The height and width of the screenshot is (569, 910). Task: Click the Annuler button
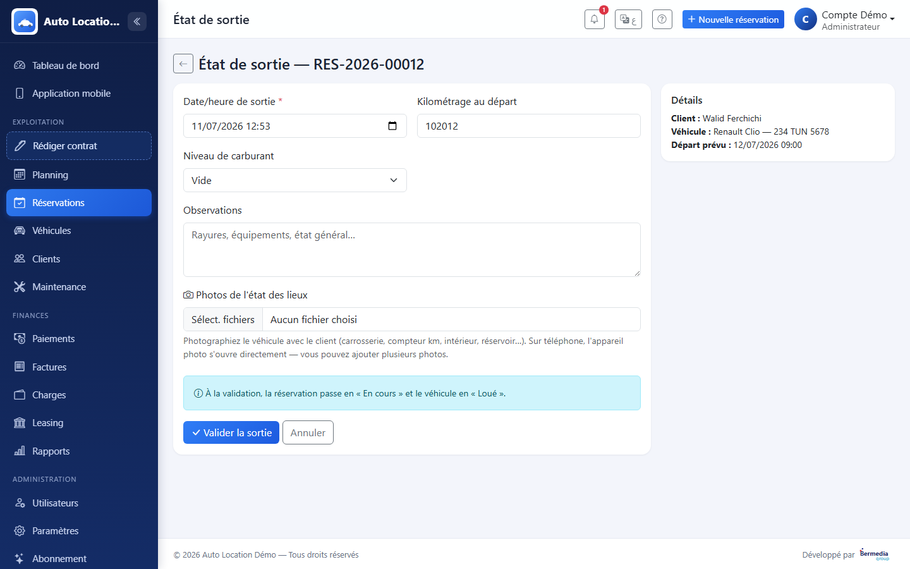point(308,432)
